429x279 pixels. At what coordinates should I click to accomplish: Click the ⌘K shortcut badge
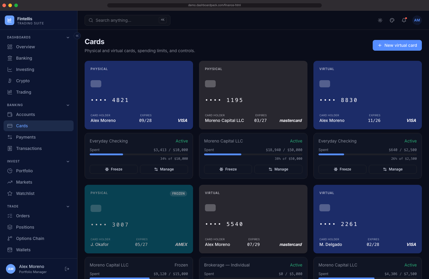pos(163,20)
